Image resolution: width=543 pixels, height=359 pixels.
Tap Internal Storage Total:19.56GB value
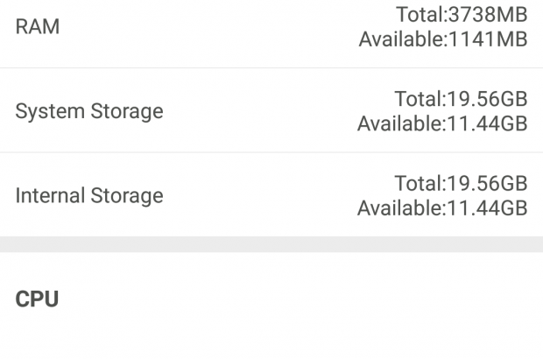tap(461, 183)
